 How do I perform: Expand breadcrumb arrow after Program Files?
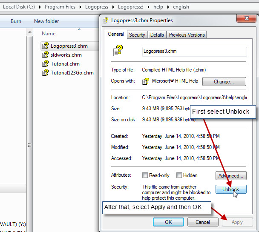tap(80, 7)
